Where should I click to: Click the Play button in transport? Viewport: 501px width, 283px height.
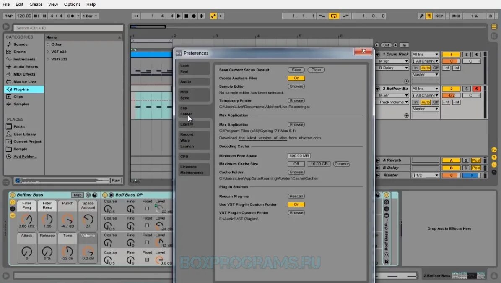[179, 16]
